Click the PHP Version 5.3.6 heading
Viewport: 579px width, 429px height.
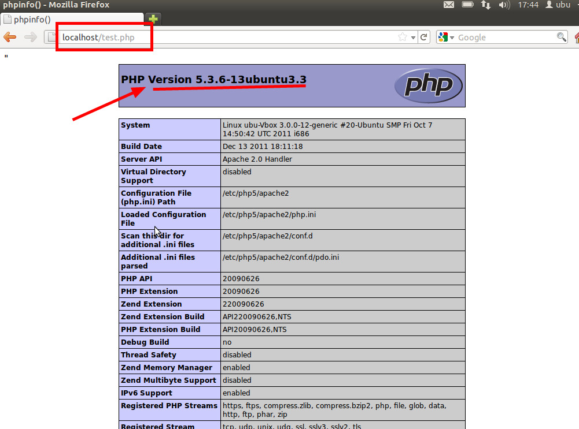(x=213, y=80)
